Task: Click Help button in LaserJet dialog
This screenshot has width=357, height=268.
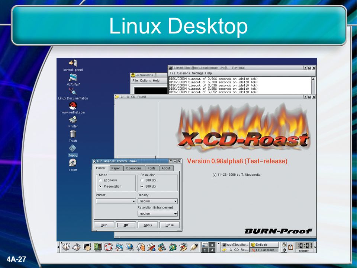Action: point(104,225)
